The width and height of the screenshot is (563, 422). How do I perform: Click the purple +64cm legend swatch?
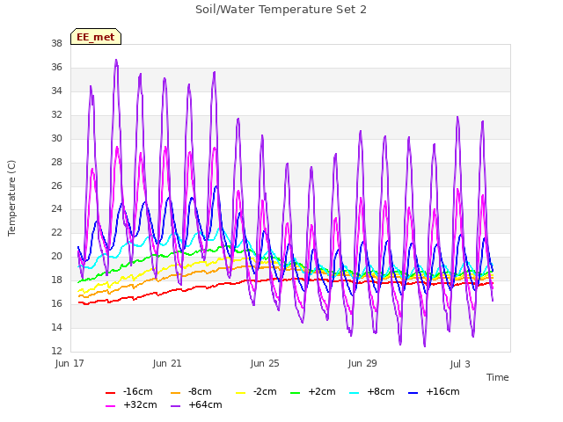(x=175, y=406)
